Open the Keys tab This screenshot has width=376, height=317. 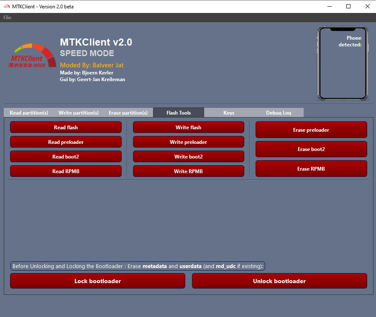tap(229, 112)
